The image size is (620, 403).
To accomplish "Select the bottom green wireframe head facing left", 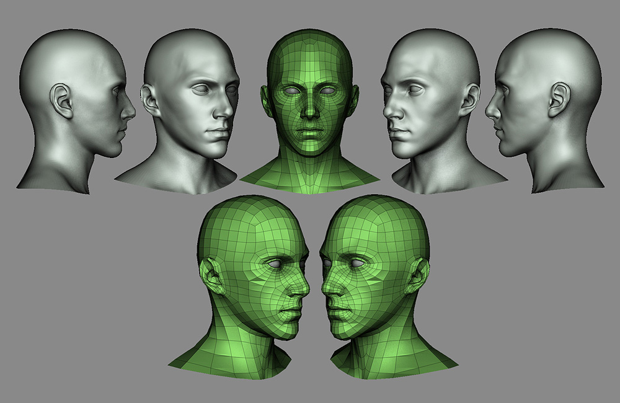I will point(389,286).
